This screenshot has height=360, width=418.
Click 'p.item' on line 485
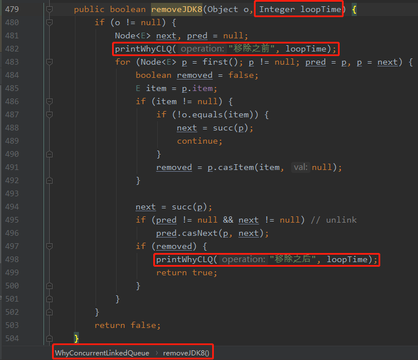click(197, 88)
